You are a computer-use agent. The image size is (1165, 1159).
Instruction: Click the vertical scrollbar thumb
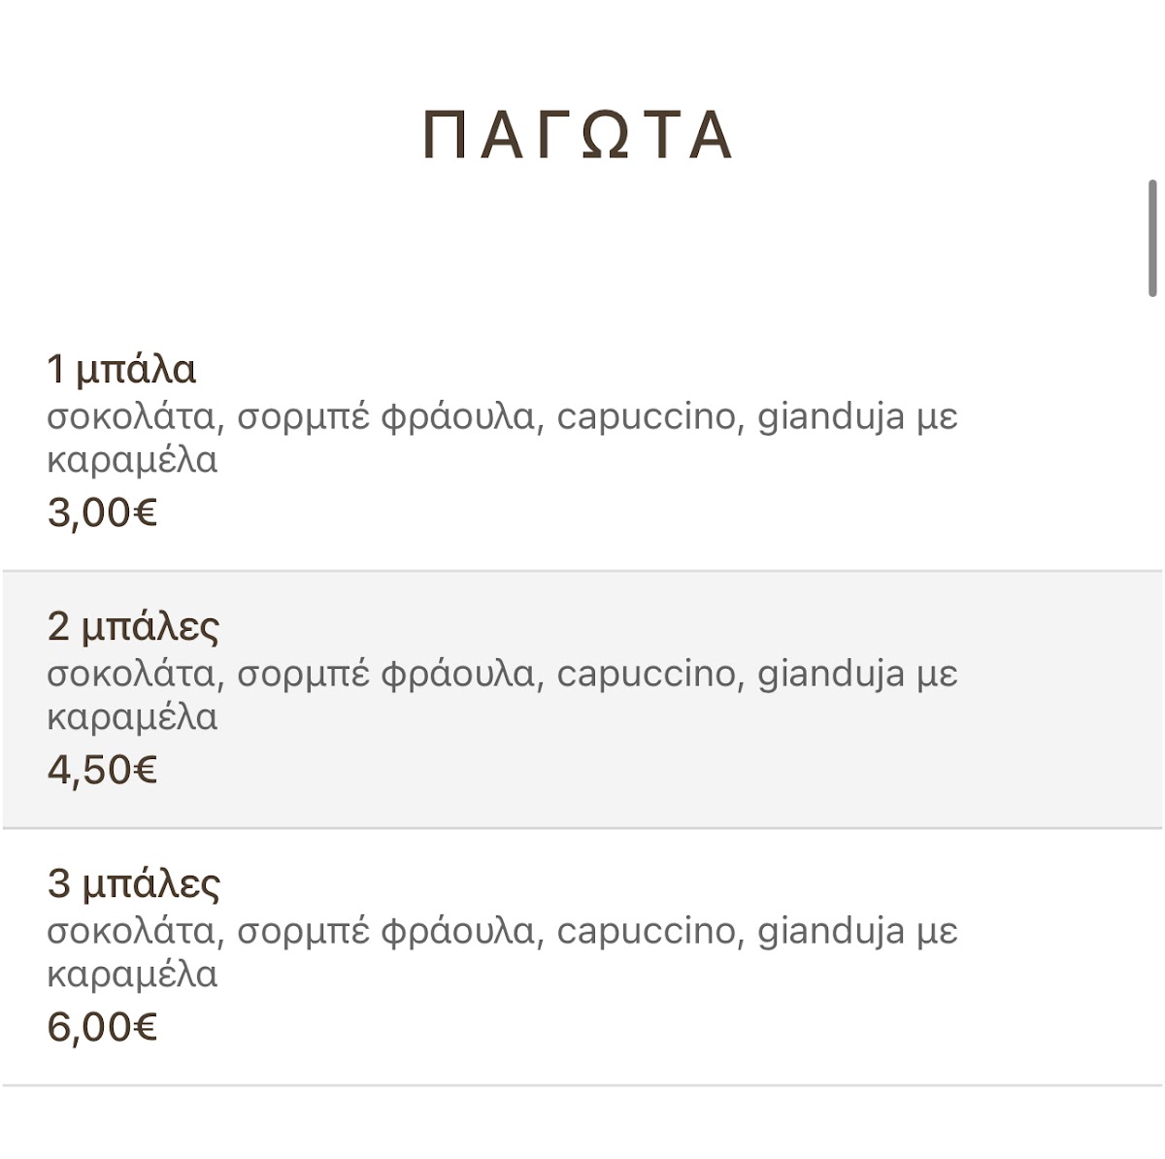(x=1152, y=238)
